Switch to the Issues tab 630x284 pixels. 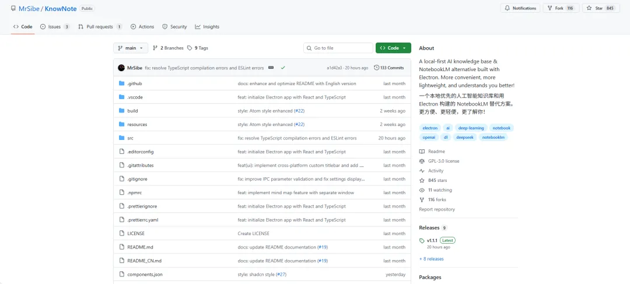coord(55,27)
